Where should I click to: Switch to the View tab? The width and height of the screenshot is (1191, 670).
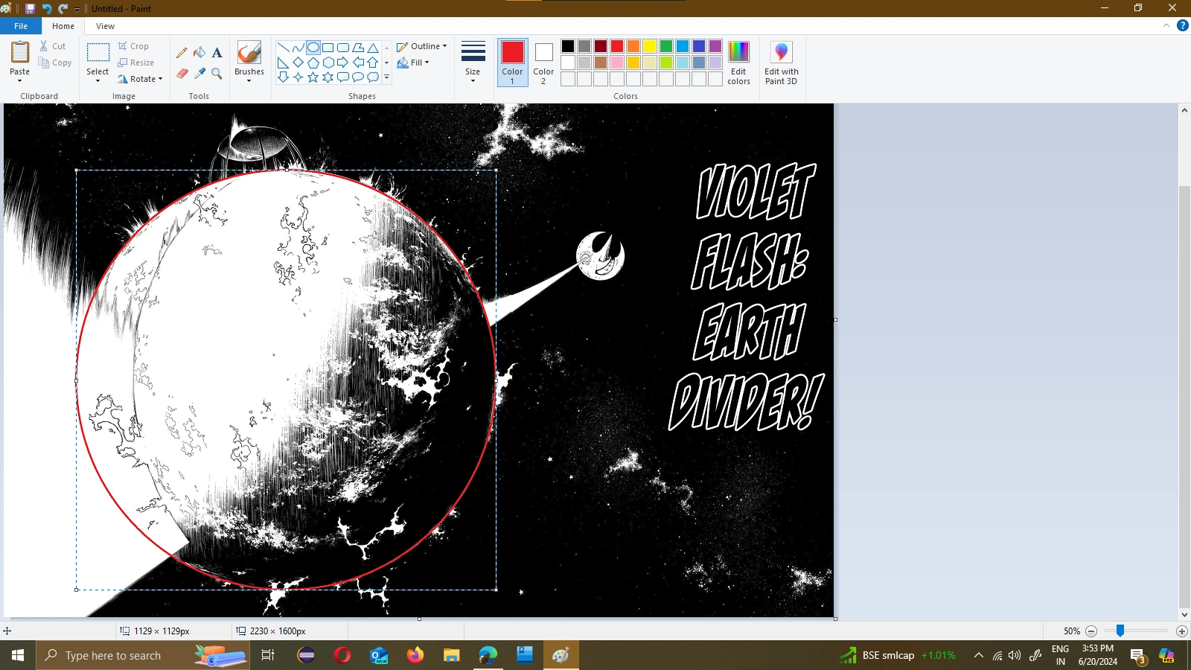105,26
